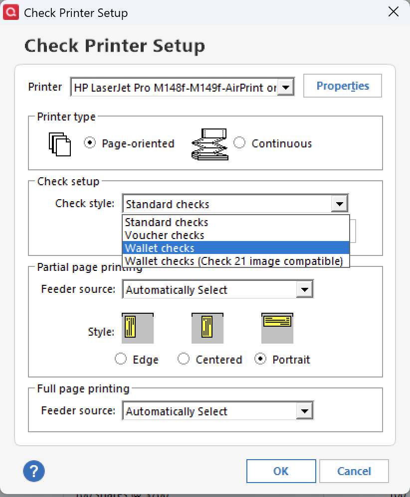Expand partial page Feeder source dropdown

305,289
